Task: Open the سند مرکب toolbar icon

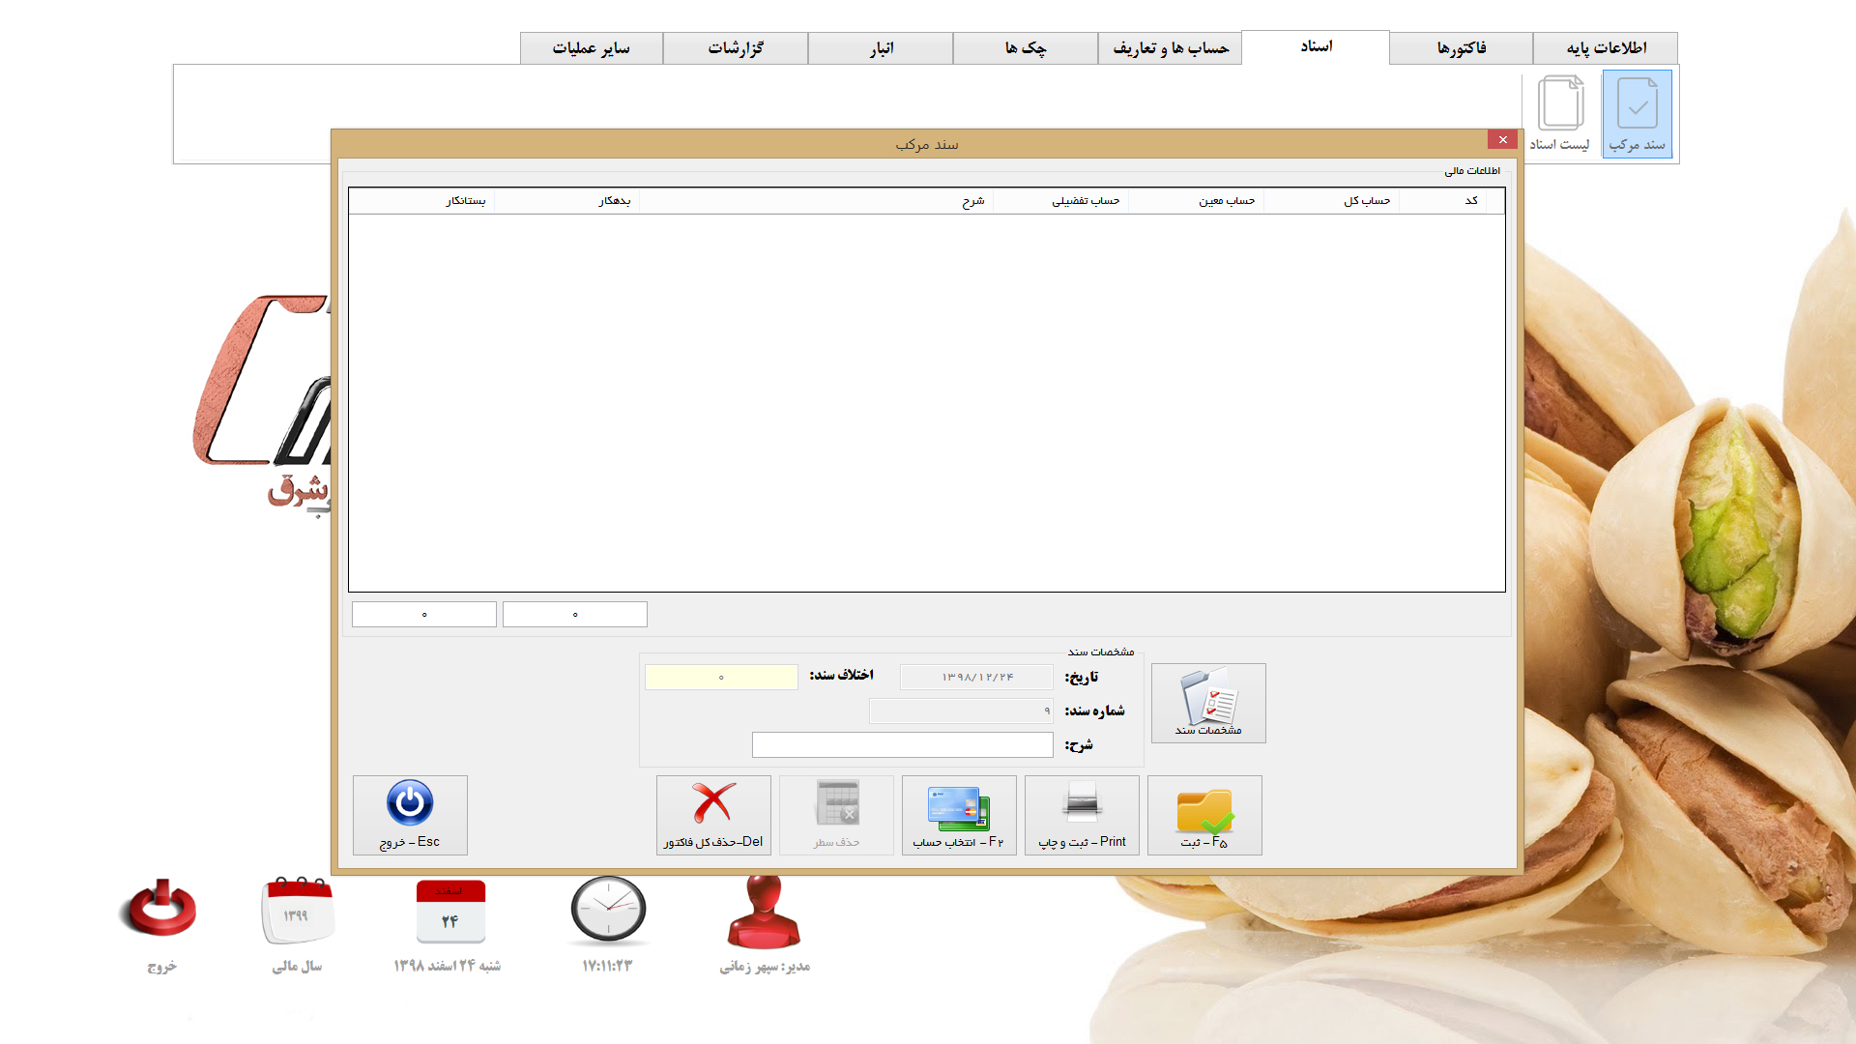Action: coord(1637,114)
